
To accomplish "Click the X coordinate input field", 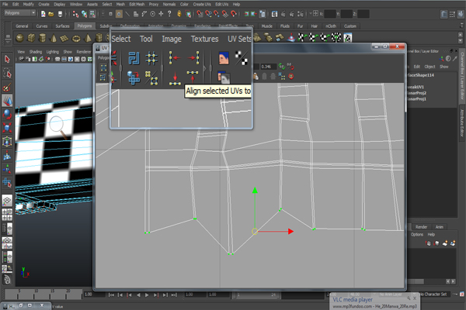I will click(329, 14).
